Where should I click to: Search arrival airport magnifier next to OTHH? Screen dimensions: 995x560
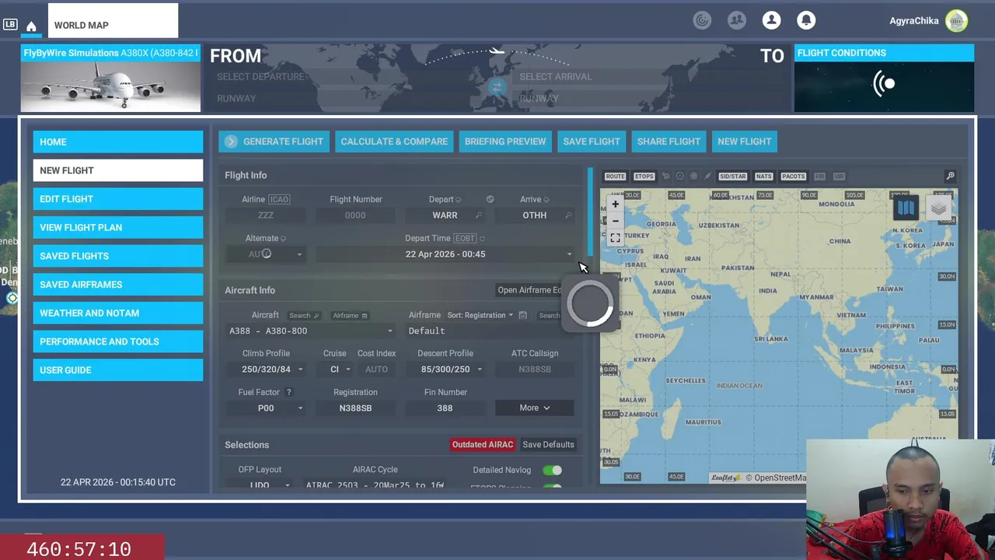[568, 215]
